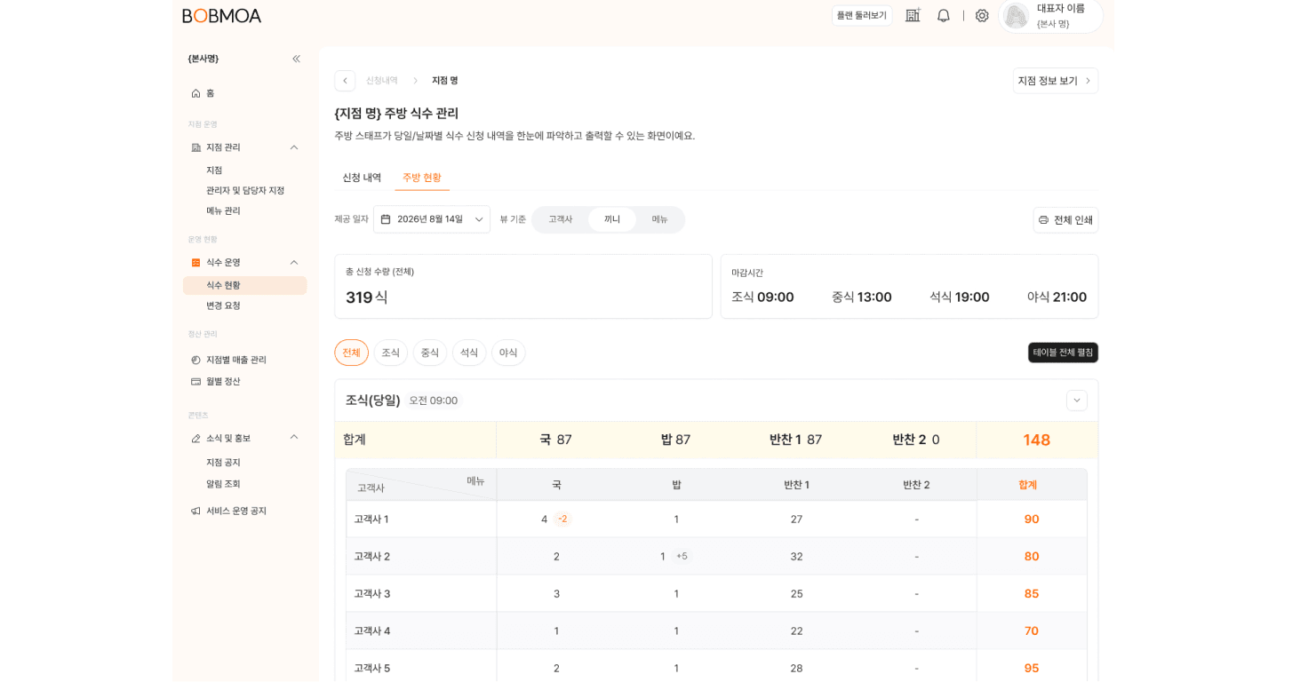
Task: Open the building icon in top bar
Action: pyautogui.click(x=913, y=15)
